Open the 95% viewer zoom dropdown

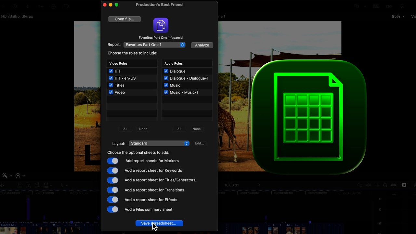tap(398, 16)
